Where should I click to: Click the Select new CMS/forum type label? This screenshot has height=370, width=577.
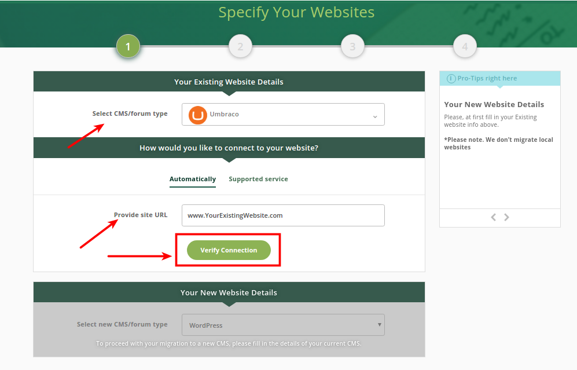click(122, 324)
